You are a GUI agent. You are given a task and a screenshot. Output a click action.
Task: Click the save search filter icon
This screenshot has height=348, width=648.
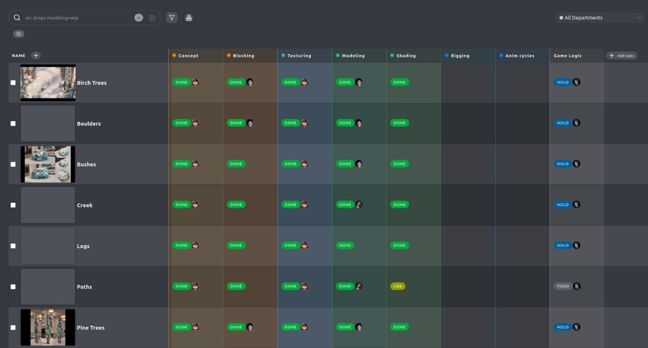tap(152, 18)
